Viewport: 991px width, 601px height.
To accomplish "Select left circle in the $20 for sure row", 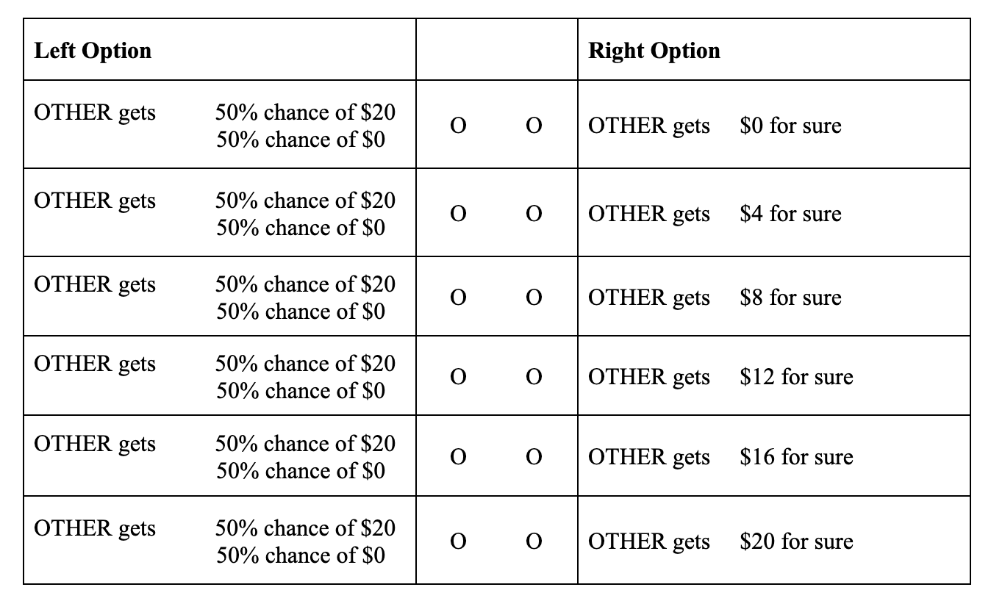I will click(457, 542).
